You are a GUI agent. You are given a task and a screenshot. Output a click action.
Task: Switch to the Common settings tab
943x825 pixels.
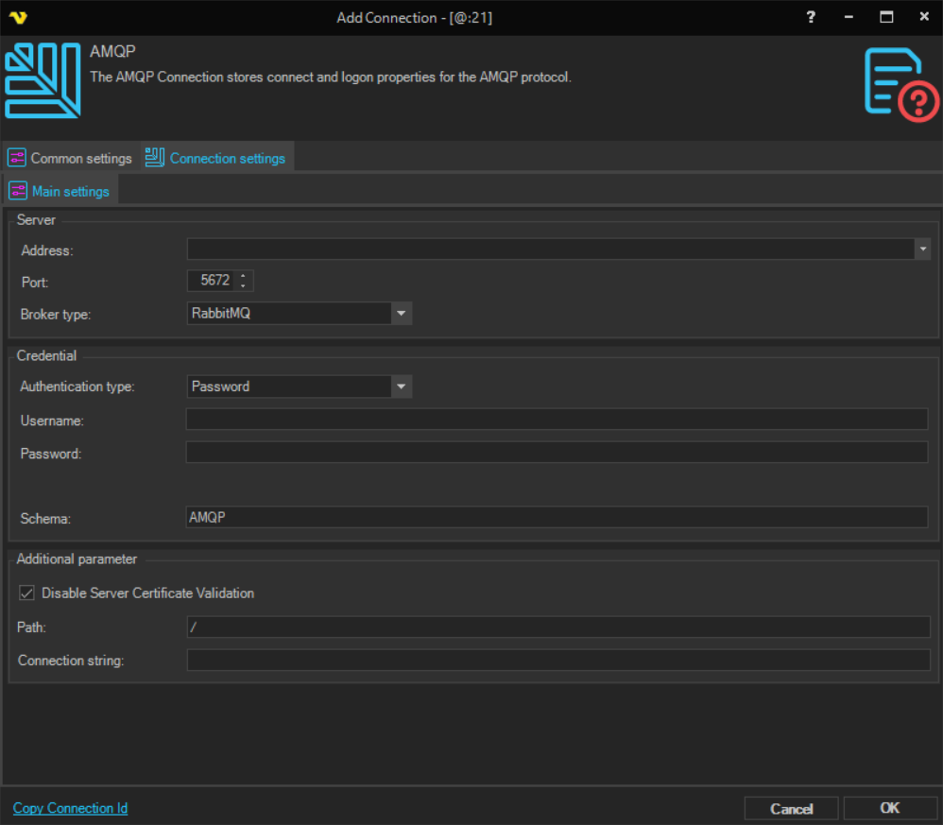click(x=80, y=158)
